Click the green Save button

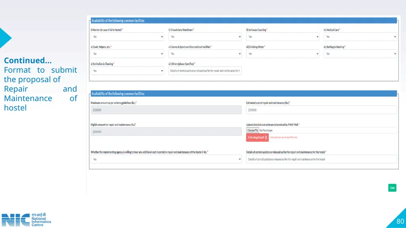tap(392, 188)
